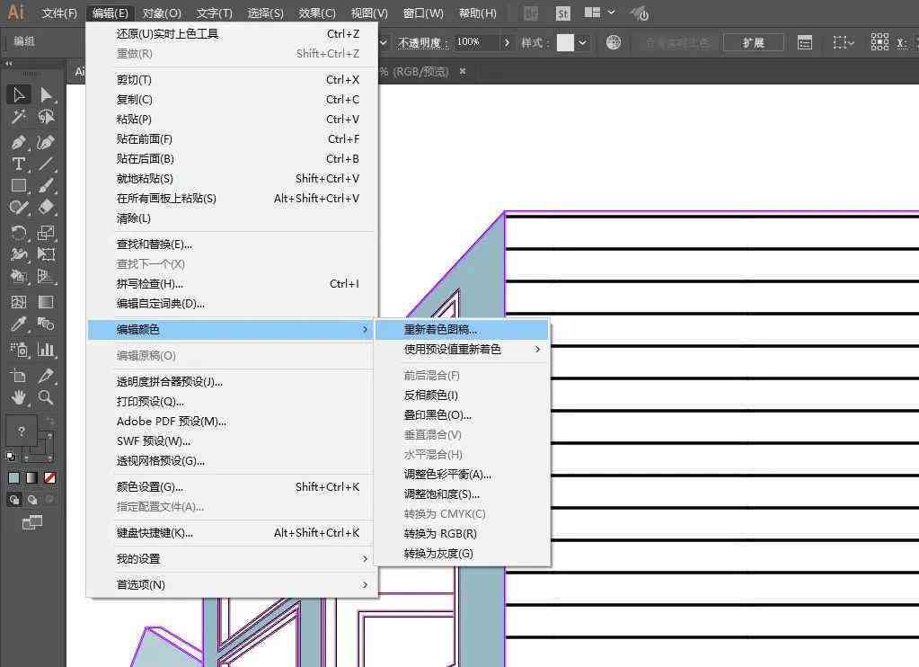Select the Eyedropper tool
The height and width of the screenshot is (667, 919).
point(19,324)
